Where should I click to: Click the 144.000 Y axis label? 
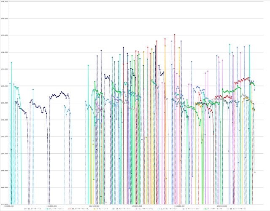[5, 154]
